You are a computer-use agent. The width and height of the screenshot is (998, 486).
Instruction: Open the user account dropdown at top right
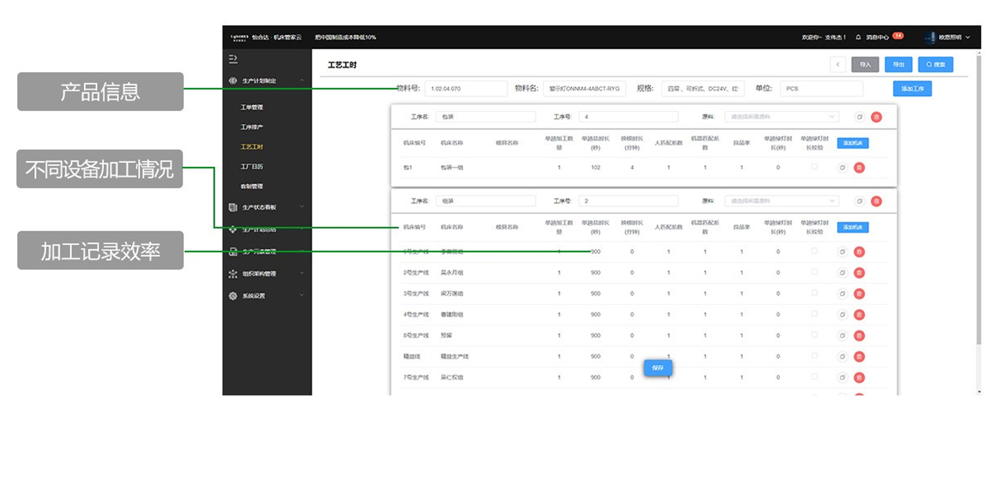tap(949, 37)
